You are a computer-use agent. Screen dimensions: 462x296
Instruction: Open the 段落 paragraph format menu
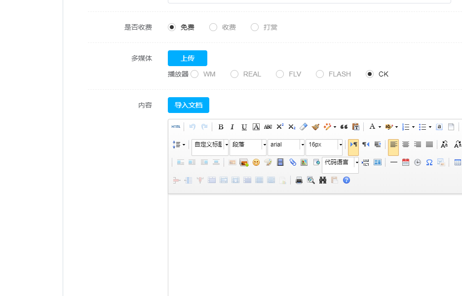248,145
